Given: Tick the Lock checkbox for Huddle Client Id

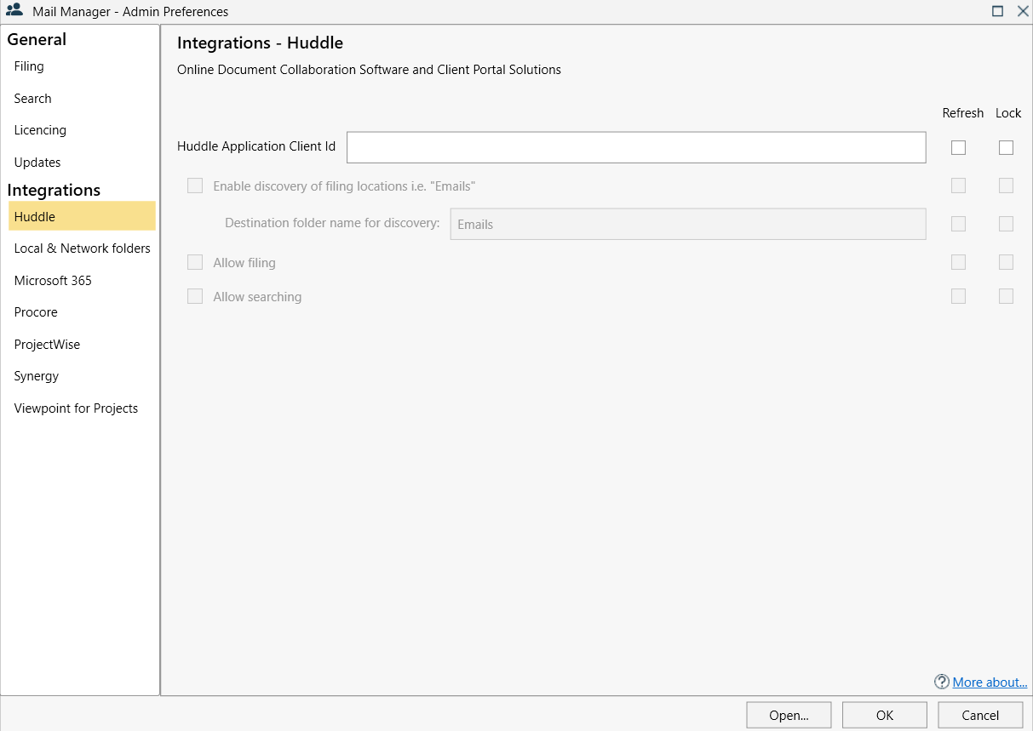Looking at the screenshot, I should (x=1007, y=147).
